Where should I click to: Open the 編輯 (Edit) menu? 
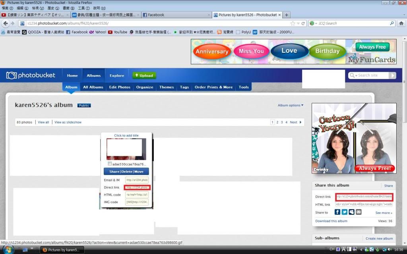[x=23, y=8]
